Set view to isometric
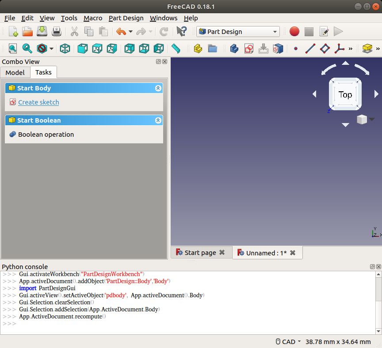The image size is (382, 348). pyautogui.click(x=65, y=49)
